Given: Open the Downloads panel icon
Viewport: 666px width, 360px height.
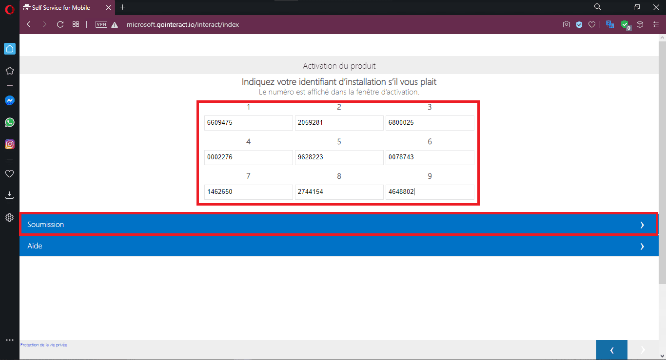Looking at the screenshot, I should tap(9, 195).
